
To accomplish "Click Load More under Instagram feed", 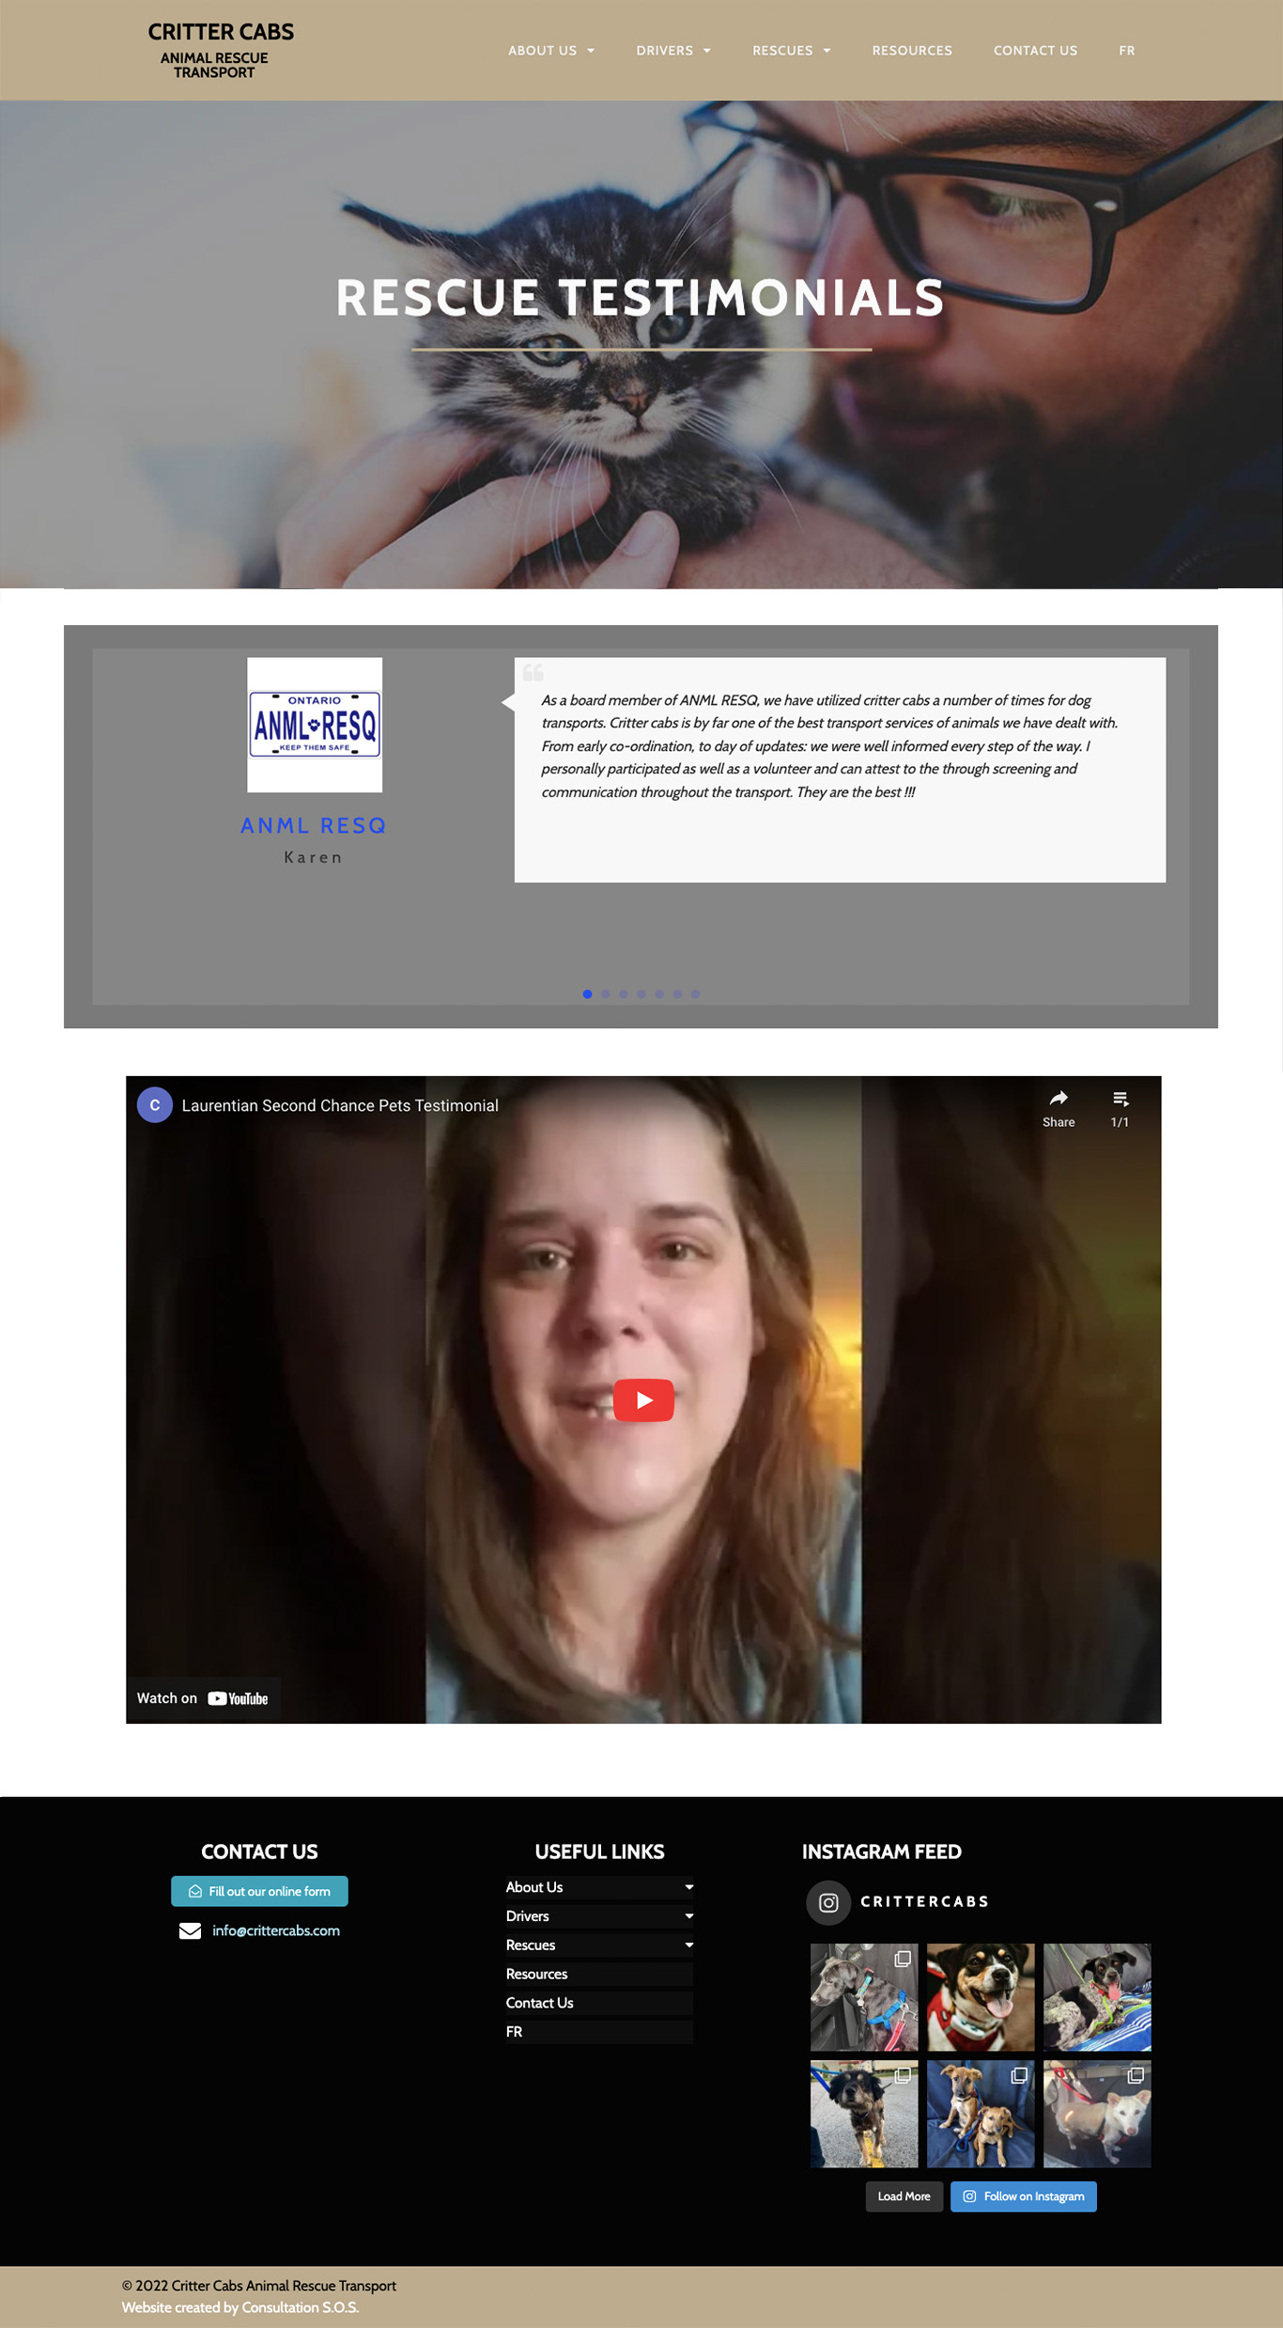I will coord(904,2196).
